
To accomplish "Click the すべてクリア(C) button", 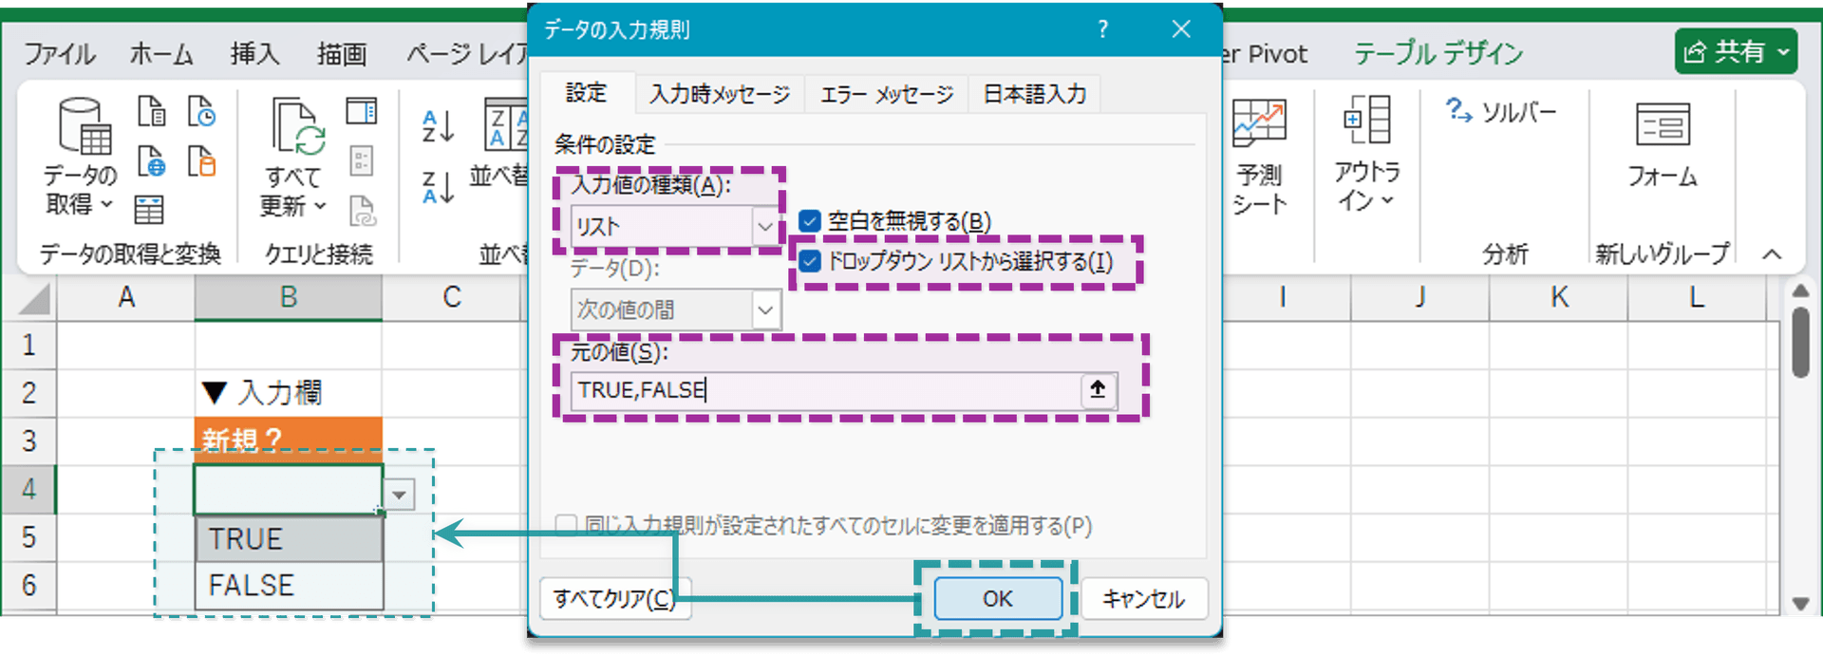I will point(614,598).
